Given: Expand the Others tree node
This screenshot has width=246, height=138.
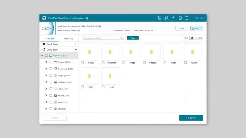Looking at the screenshot, I should pos(46,62).
